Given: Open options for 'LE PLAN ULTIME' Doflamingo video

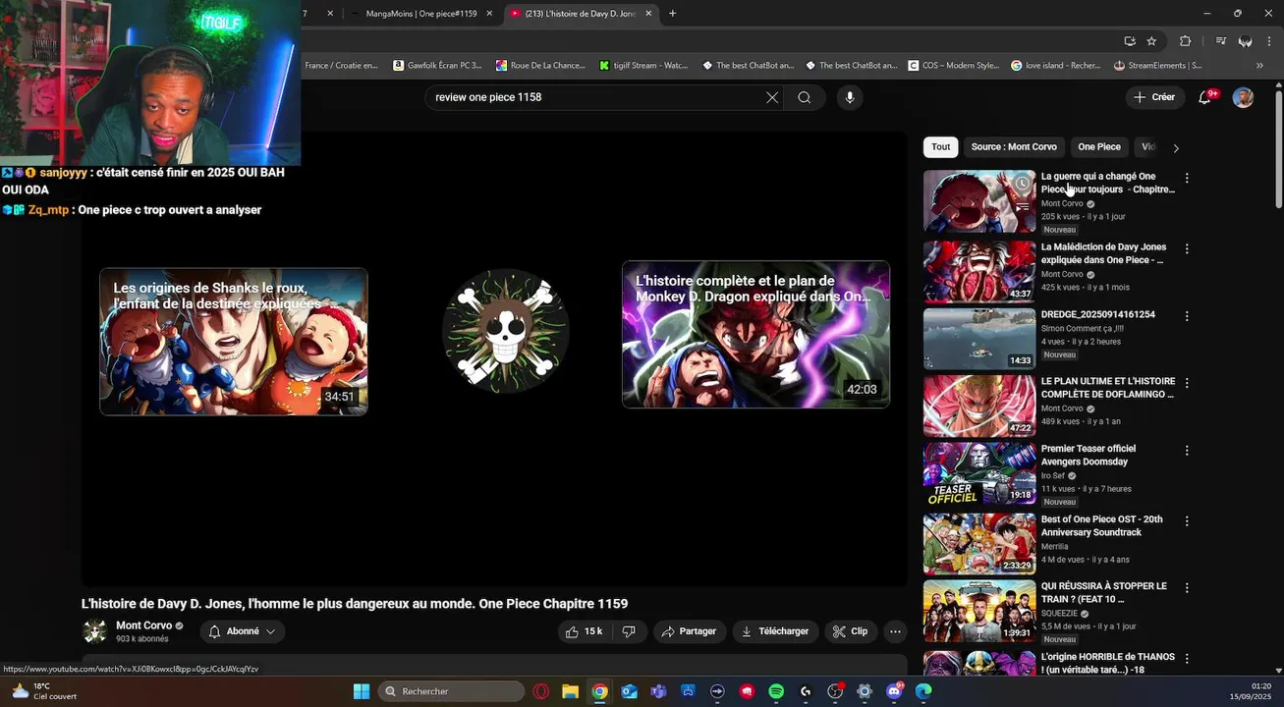Looking at the screenshot, I should click(1187, 383).
